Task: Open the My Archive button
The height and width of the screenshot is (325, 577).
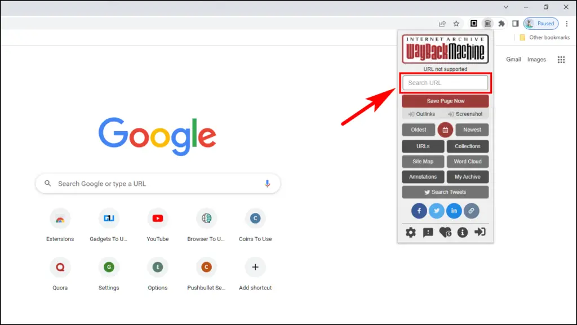Action: [468, 177]
